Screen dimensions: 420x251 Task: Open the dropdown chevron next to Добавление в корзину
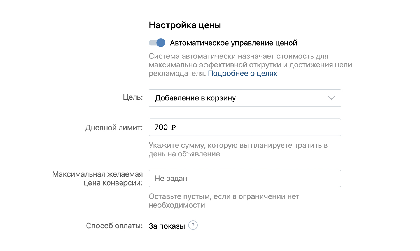point(332,98)
